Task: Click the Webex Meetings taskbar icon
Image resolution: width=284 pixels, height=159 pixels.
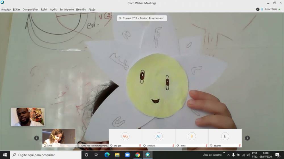Action: (148, 155)
